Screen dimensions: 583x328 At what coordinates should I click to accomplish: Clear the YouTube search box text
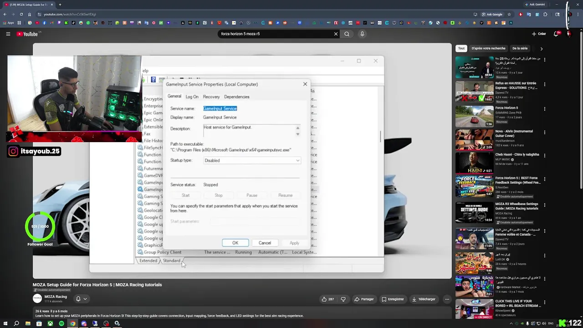coord(336,34)
